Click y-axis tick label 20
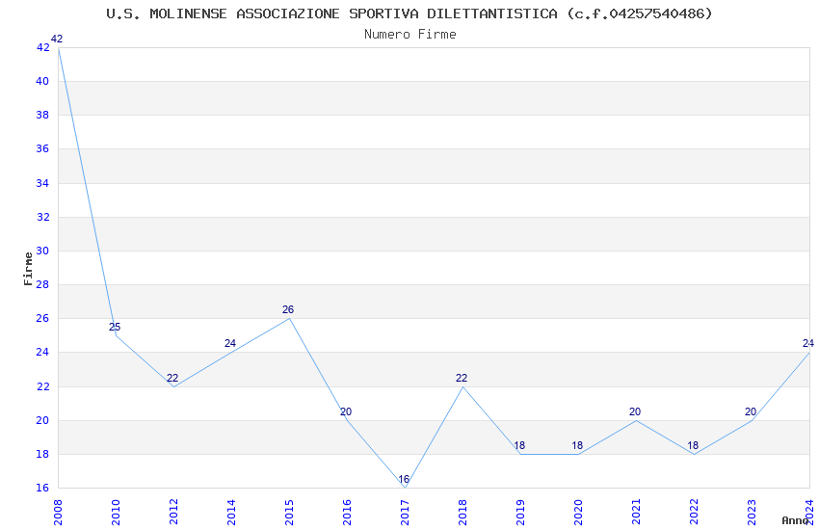The image size is (819, 530). (42, 420)
